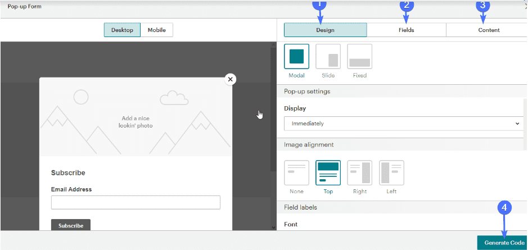Set image alignment to Left
The image size is (528, 250).
tap(391, 173)
